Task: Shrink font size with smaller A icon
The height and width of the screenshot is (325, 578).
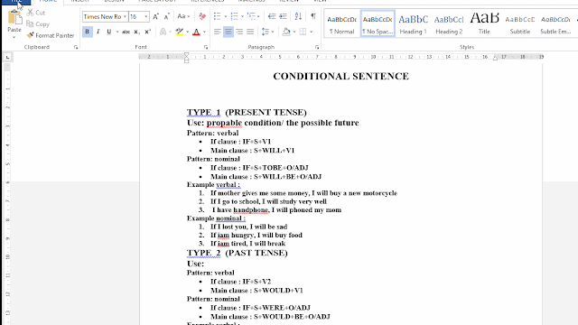Action: point(166,16)
